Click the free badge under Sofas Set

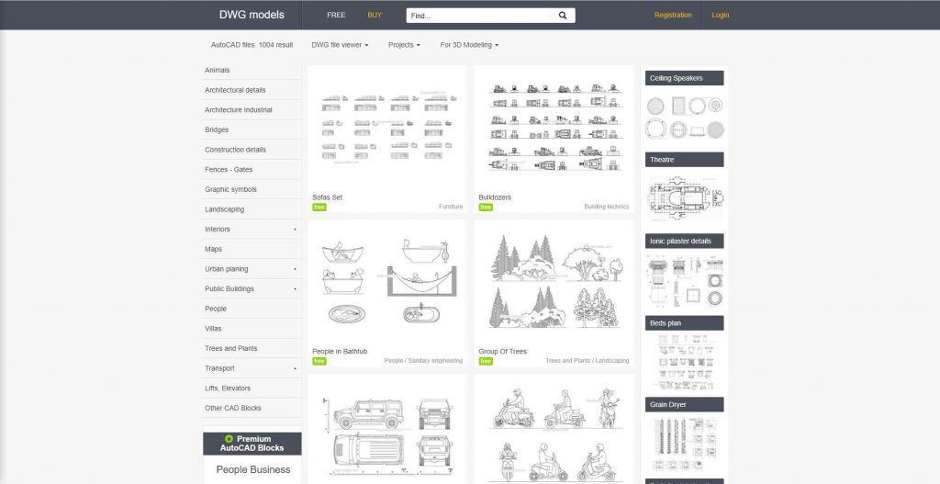click(x=319, y=207)
